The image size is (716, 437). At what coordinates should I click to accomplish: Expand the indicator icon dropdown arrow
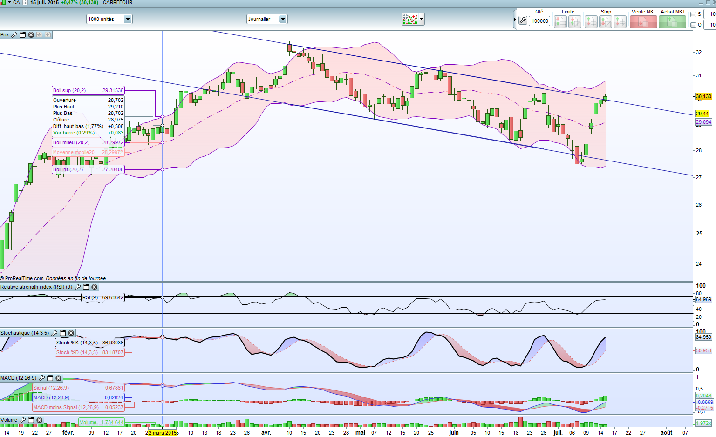pyautogui.click(x=422, y=19)
